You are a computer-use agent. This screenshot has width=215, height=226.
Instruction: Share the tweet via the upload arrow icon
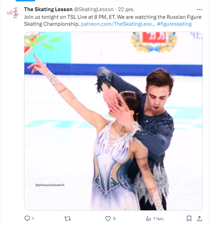click(x=199, y=218)
